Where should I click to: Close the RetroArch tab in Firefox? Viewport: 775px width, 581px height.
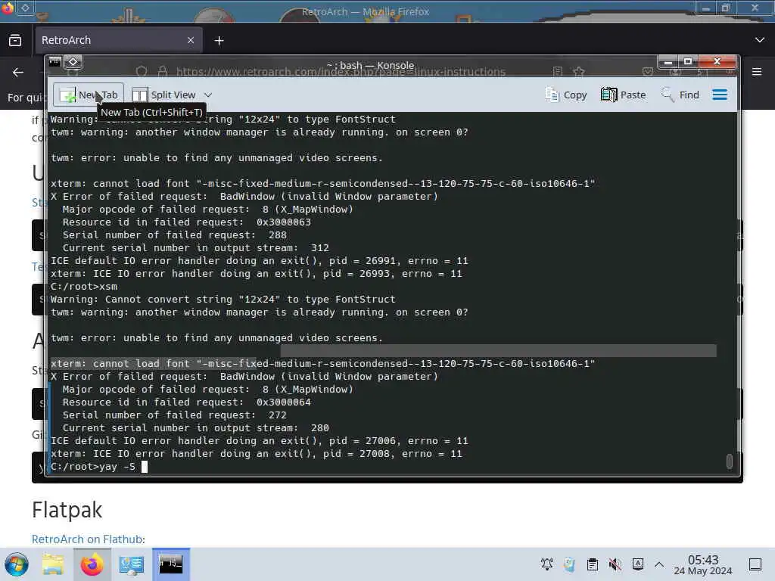pos(190,40)
